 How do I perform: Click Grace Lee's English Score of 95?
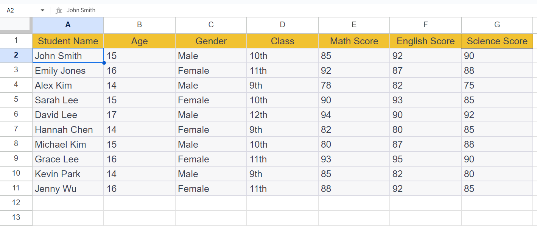[425, 159]
